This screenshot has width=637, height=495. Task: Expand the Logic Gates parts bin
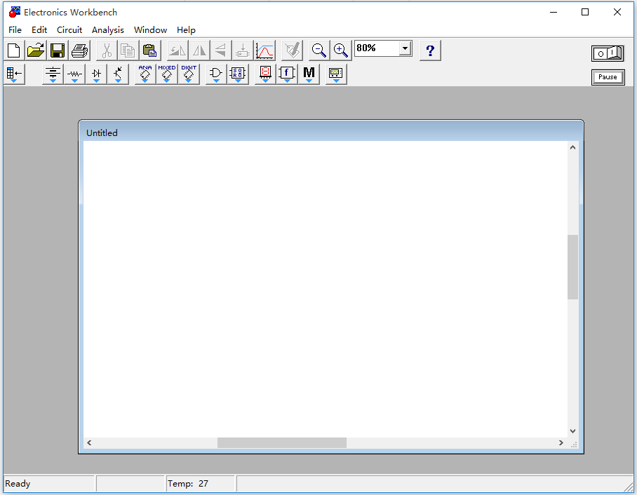tap(216, 74)
